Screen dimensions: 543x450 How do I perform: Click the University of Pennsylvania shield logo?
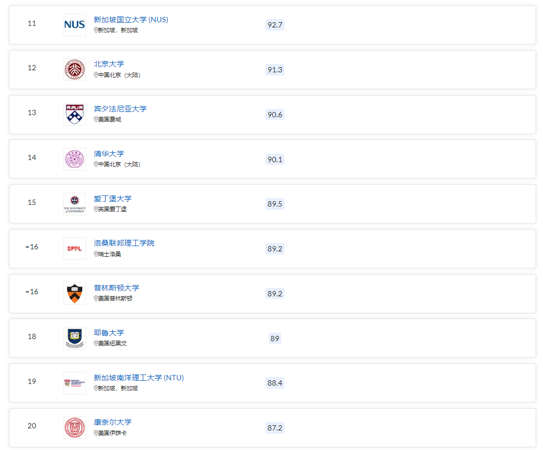point(74,115)
